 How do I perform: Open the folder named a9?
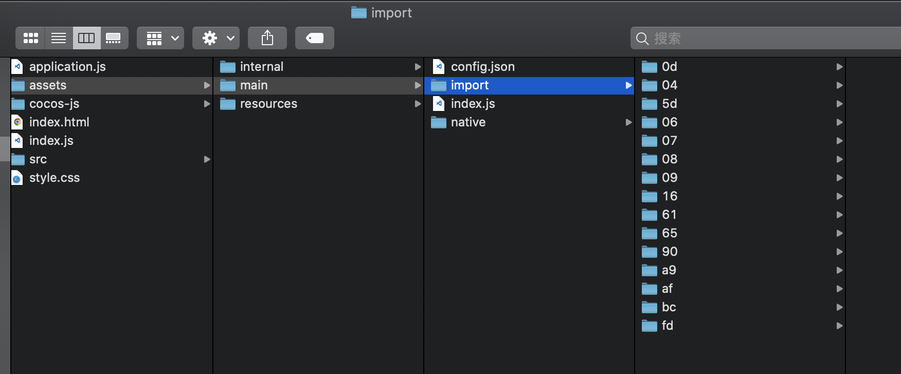(x=669, y=270)
